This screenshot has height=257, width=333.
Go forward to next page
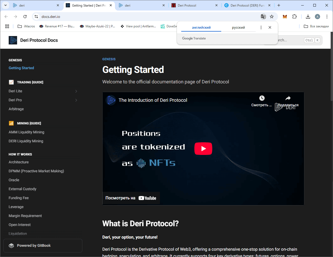(16, 17)
